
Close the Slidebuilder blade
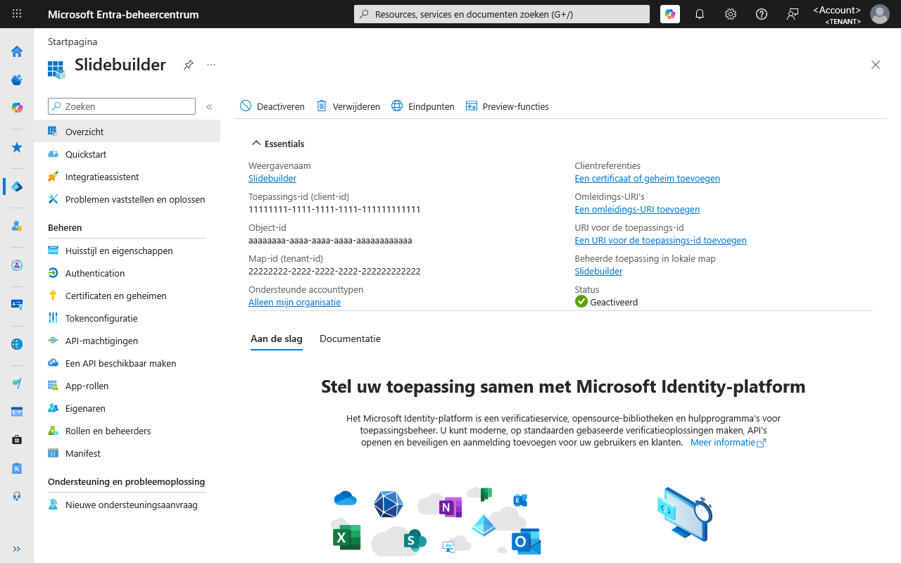pyautogui.click(x=876, y=65)
